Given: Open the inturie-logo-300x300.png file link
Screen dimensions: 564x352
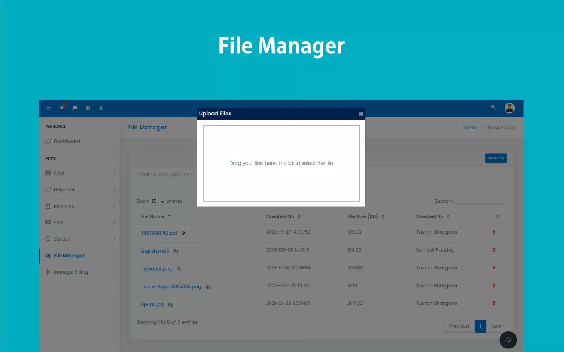Looking at the screenshot, I should 171,286.
